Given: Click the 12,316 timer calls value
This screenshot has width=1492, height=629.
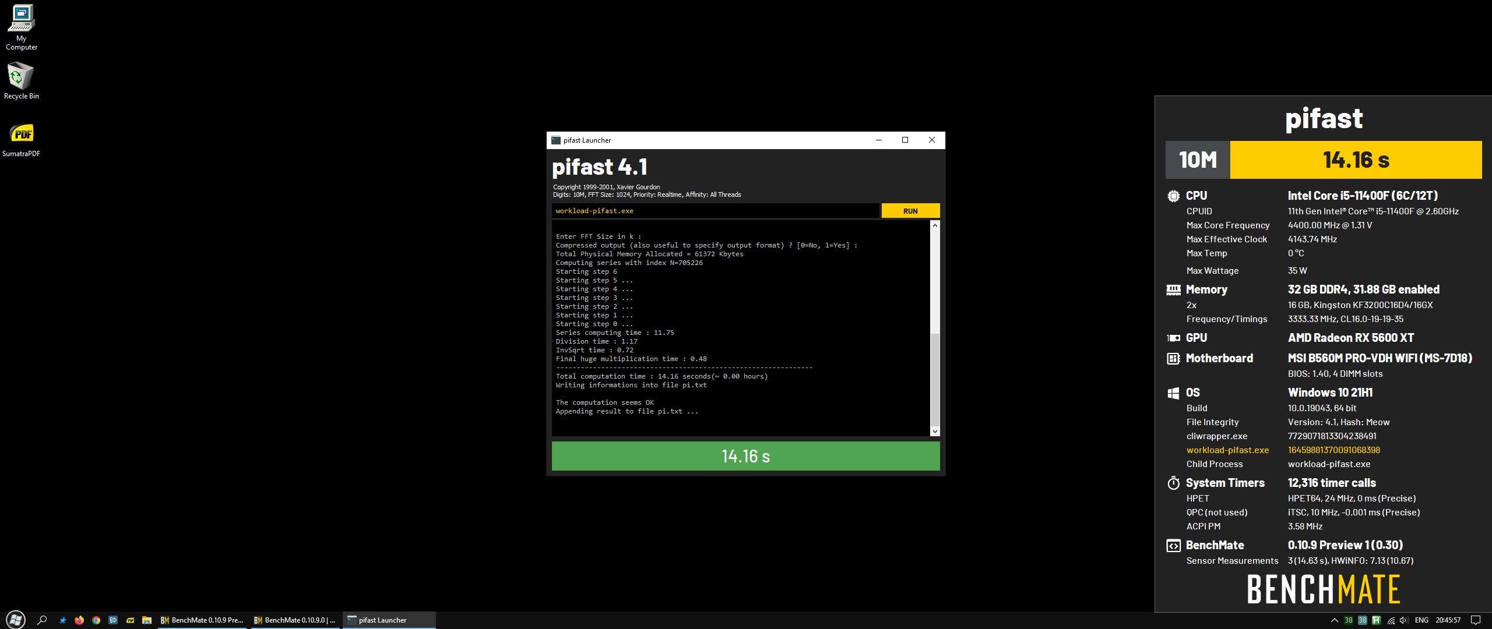Looking at the screenshot, I should pyautogui.click(x=1332, y=483).
